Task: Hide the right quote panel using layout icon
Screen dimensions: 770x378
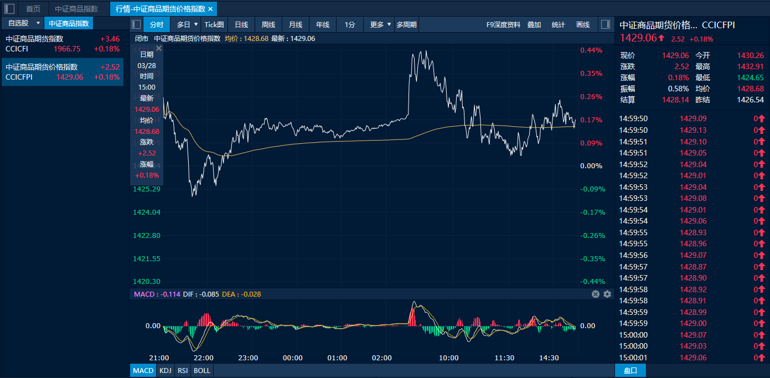Action: (605, 24)
